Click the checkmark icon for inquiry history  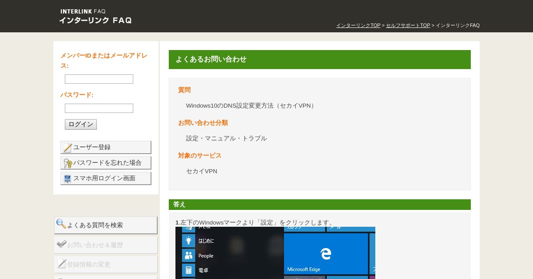(x=62, y=244)
